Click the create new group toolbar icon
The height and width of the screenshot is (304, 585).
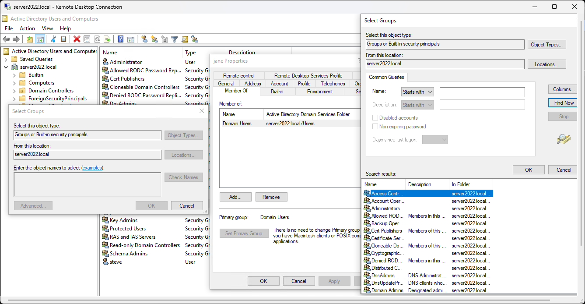(154, 39)
